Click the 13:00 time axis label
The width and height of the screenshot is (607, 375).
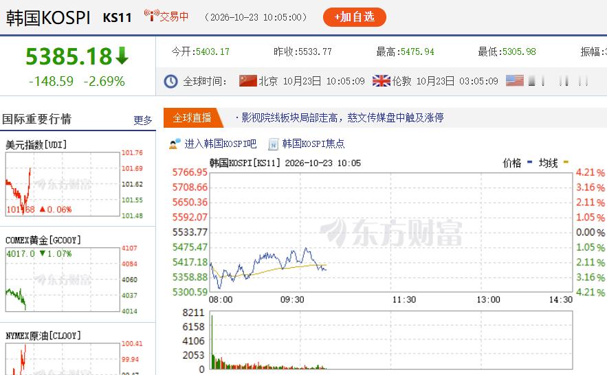pyautogui.click(x=488, y=299)
